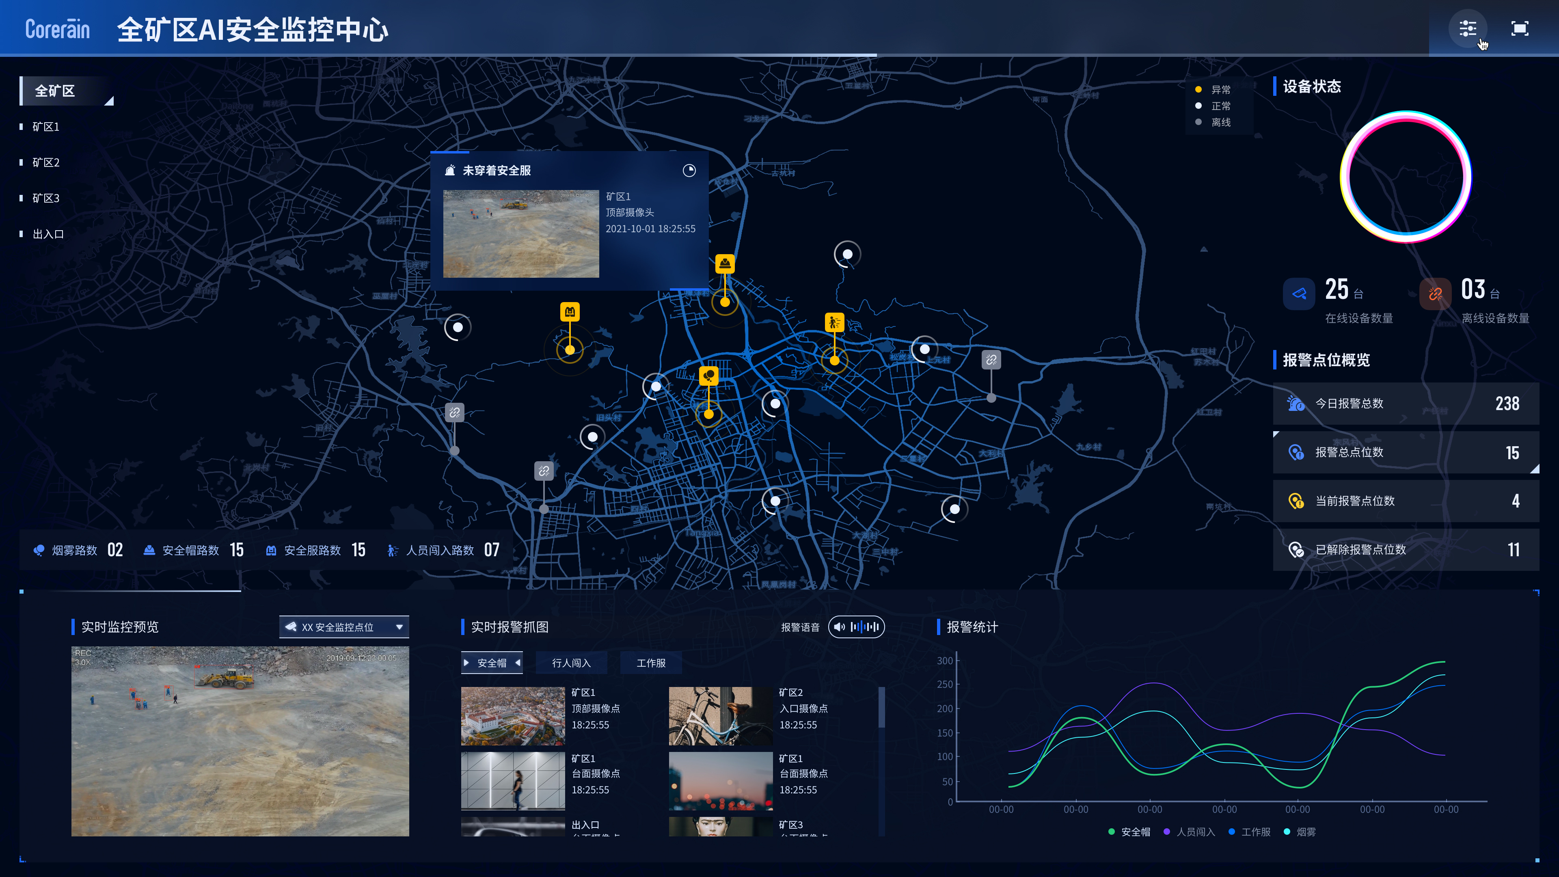Switch to the 行人闯入 tab
Screen dimensions: 1559x877
571,662
